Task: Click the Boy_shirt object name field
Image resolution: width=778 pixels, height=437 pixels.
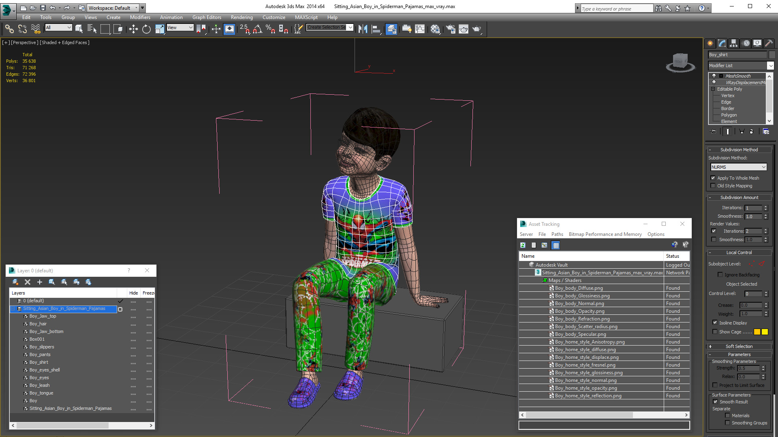Action: click(737, 55)
